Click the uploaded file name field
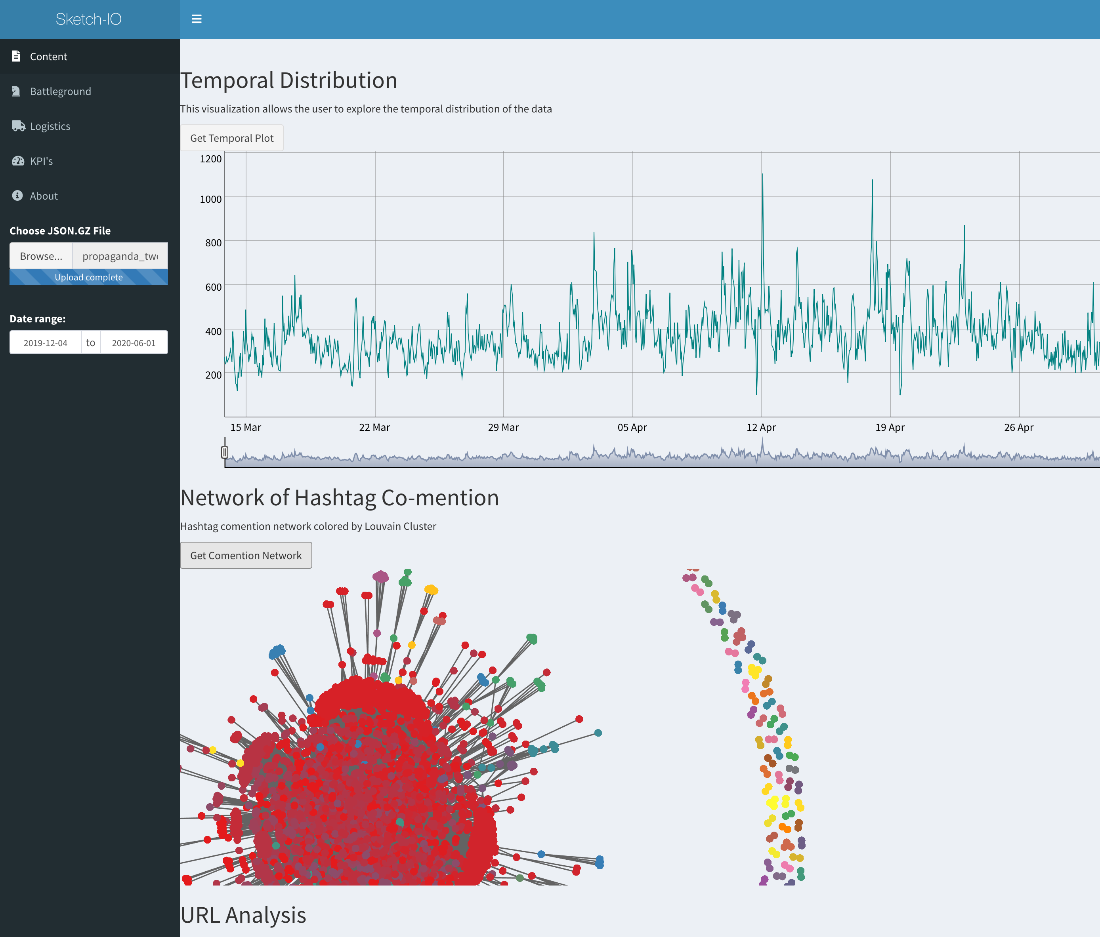 pos(120,256)
